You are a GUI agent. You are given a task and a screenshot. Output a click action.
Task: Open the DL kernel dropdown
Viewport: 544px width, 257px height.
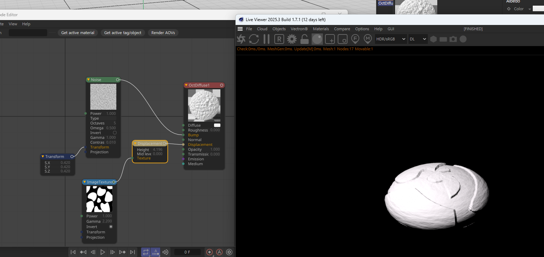418,39
